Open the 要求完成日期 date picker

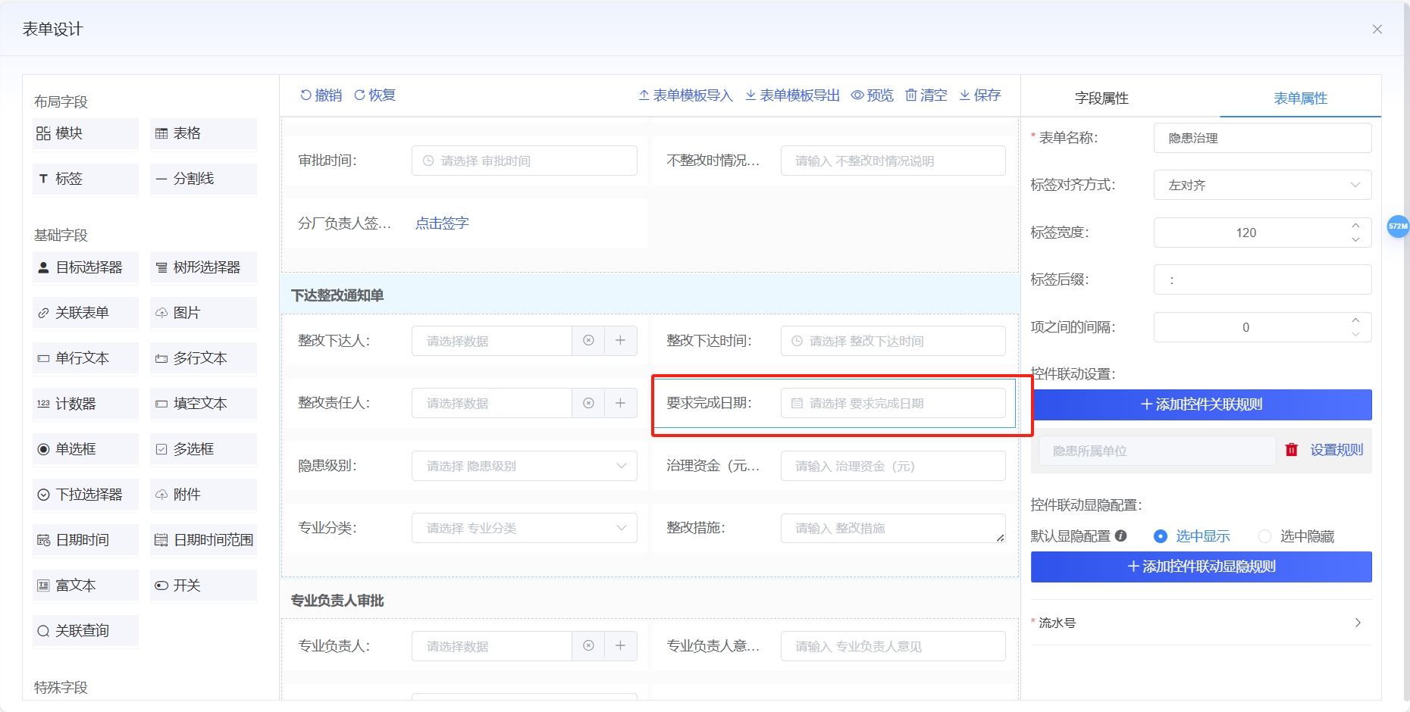893,403
